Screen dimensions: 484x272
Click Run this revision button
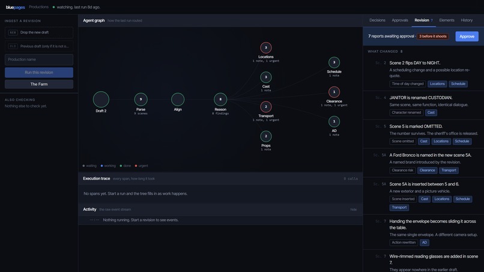pyautogui.click(x=39, y=73)
